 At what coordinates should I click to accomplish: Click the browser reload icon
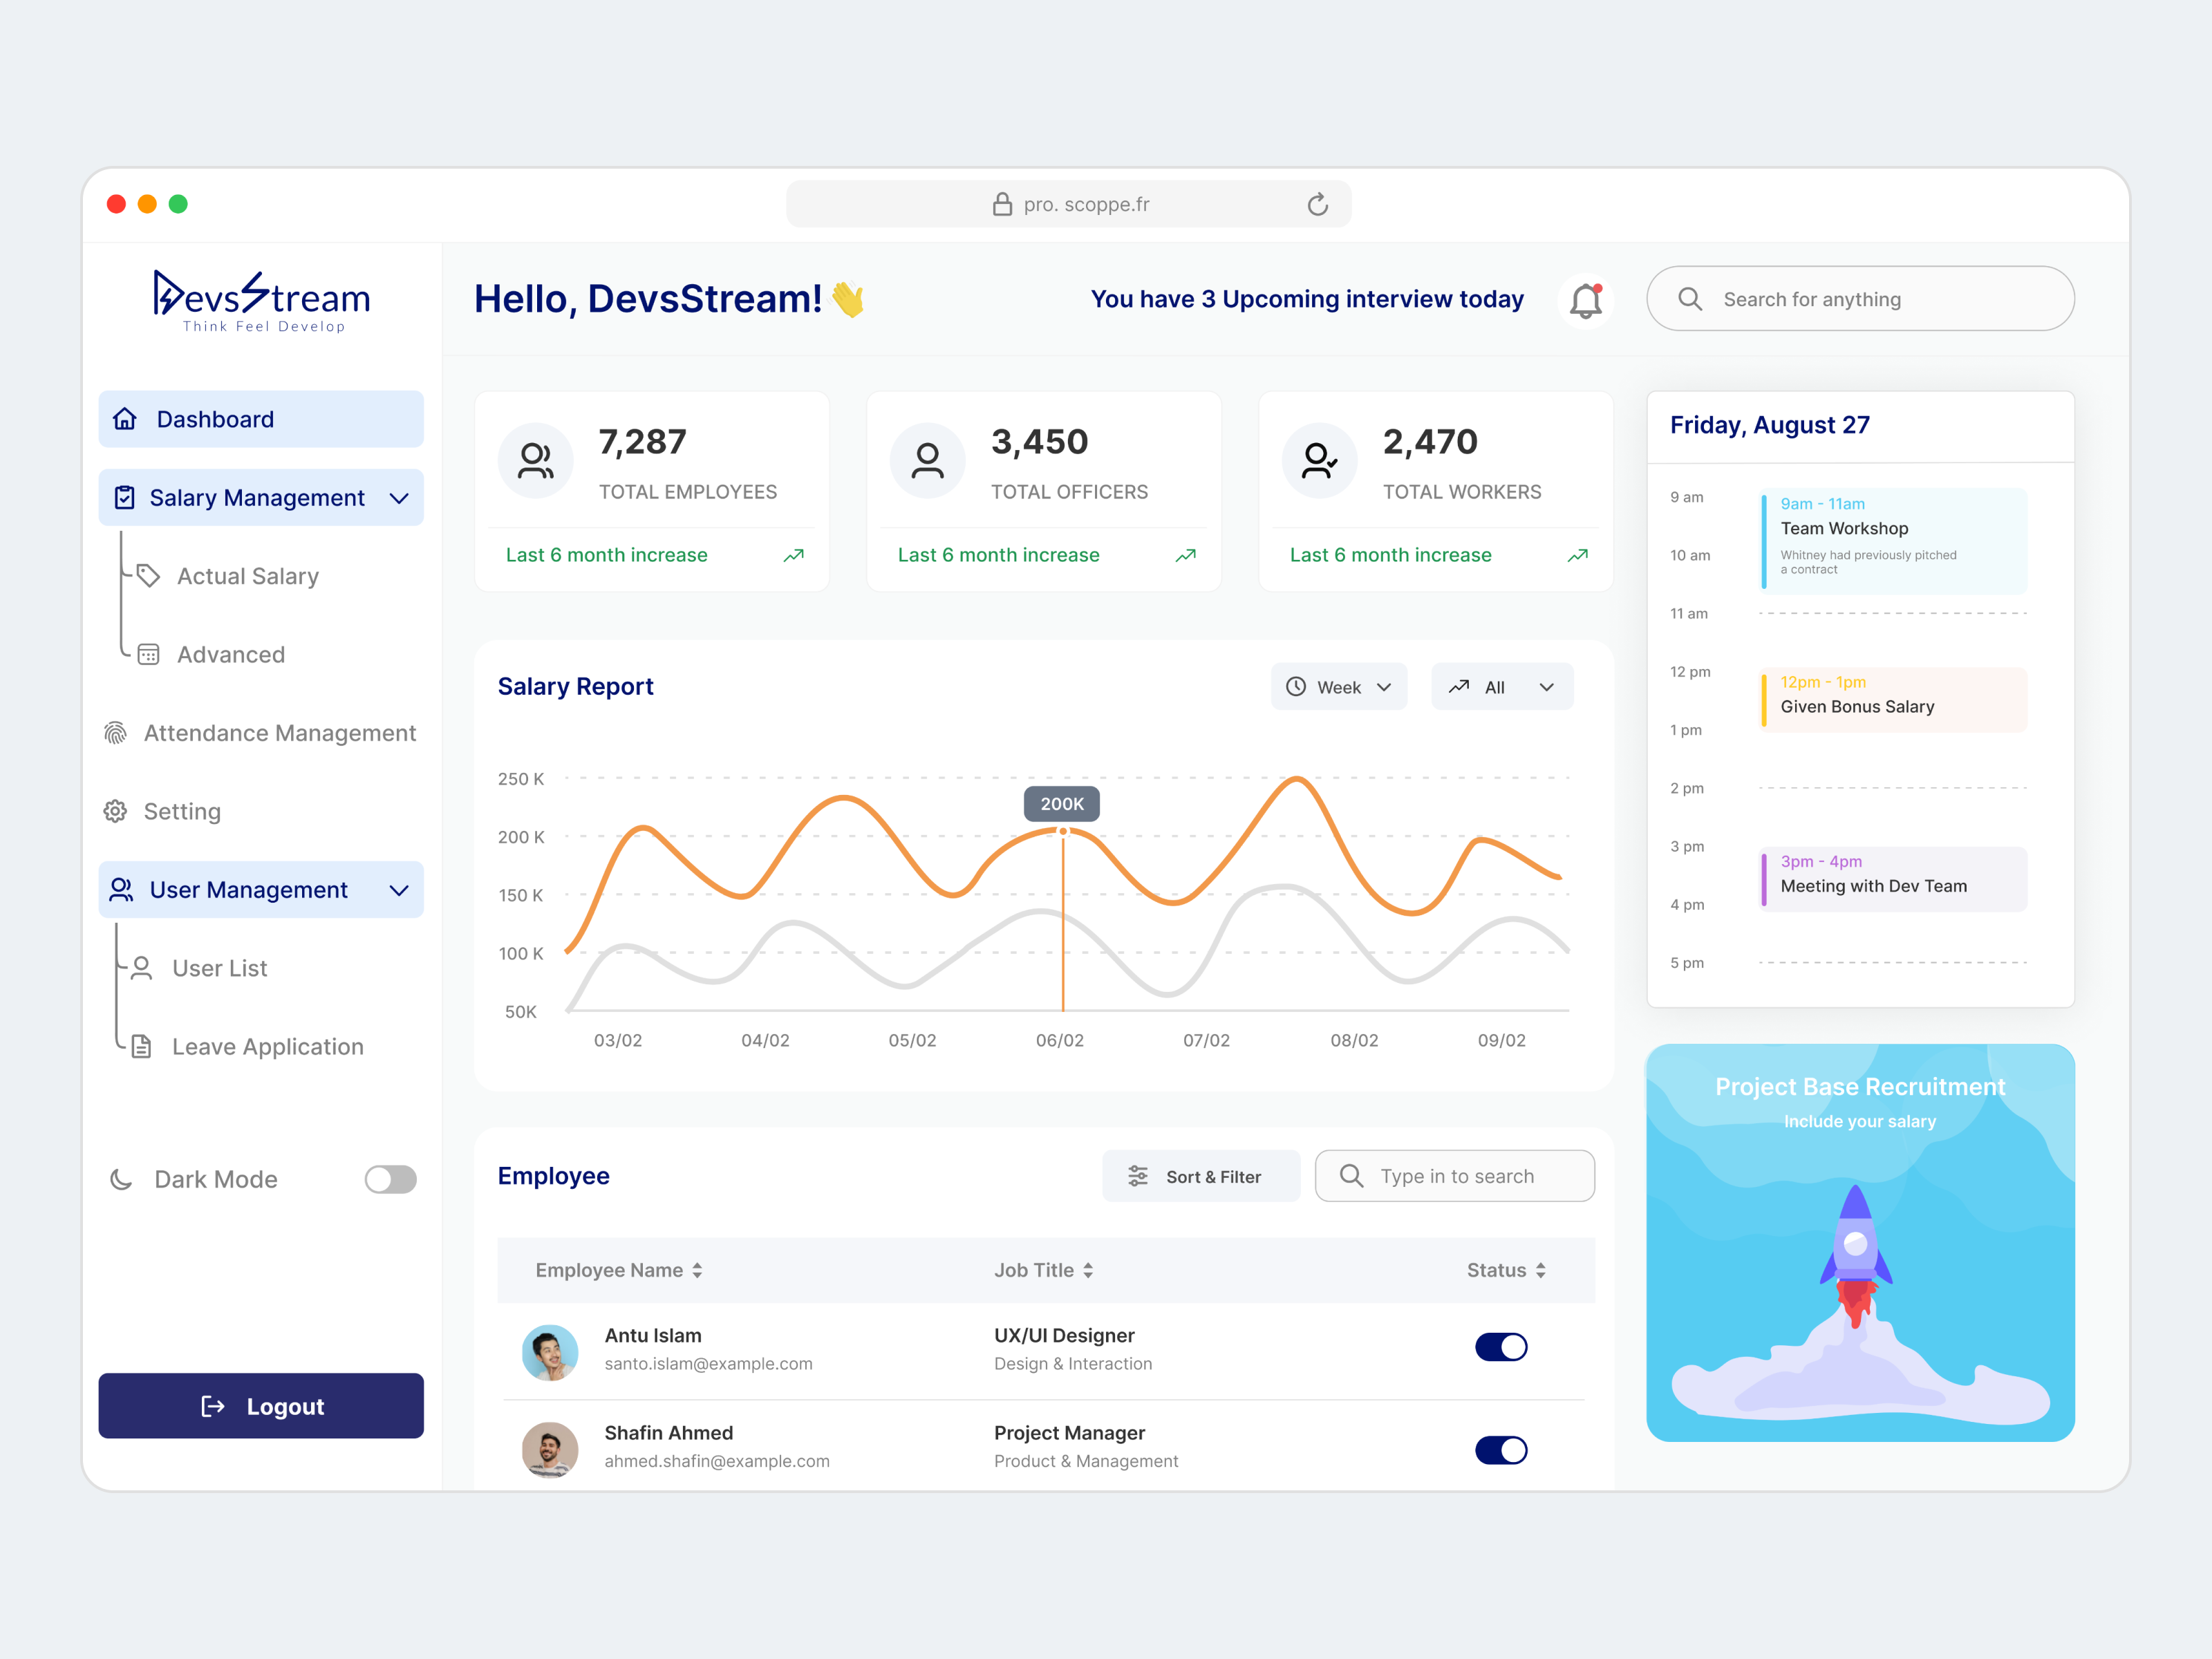pyautogui.click(x=1317, y=204)
